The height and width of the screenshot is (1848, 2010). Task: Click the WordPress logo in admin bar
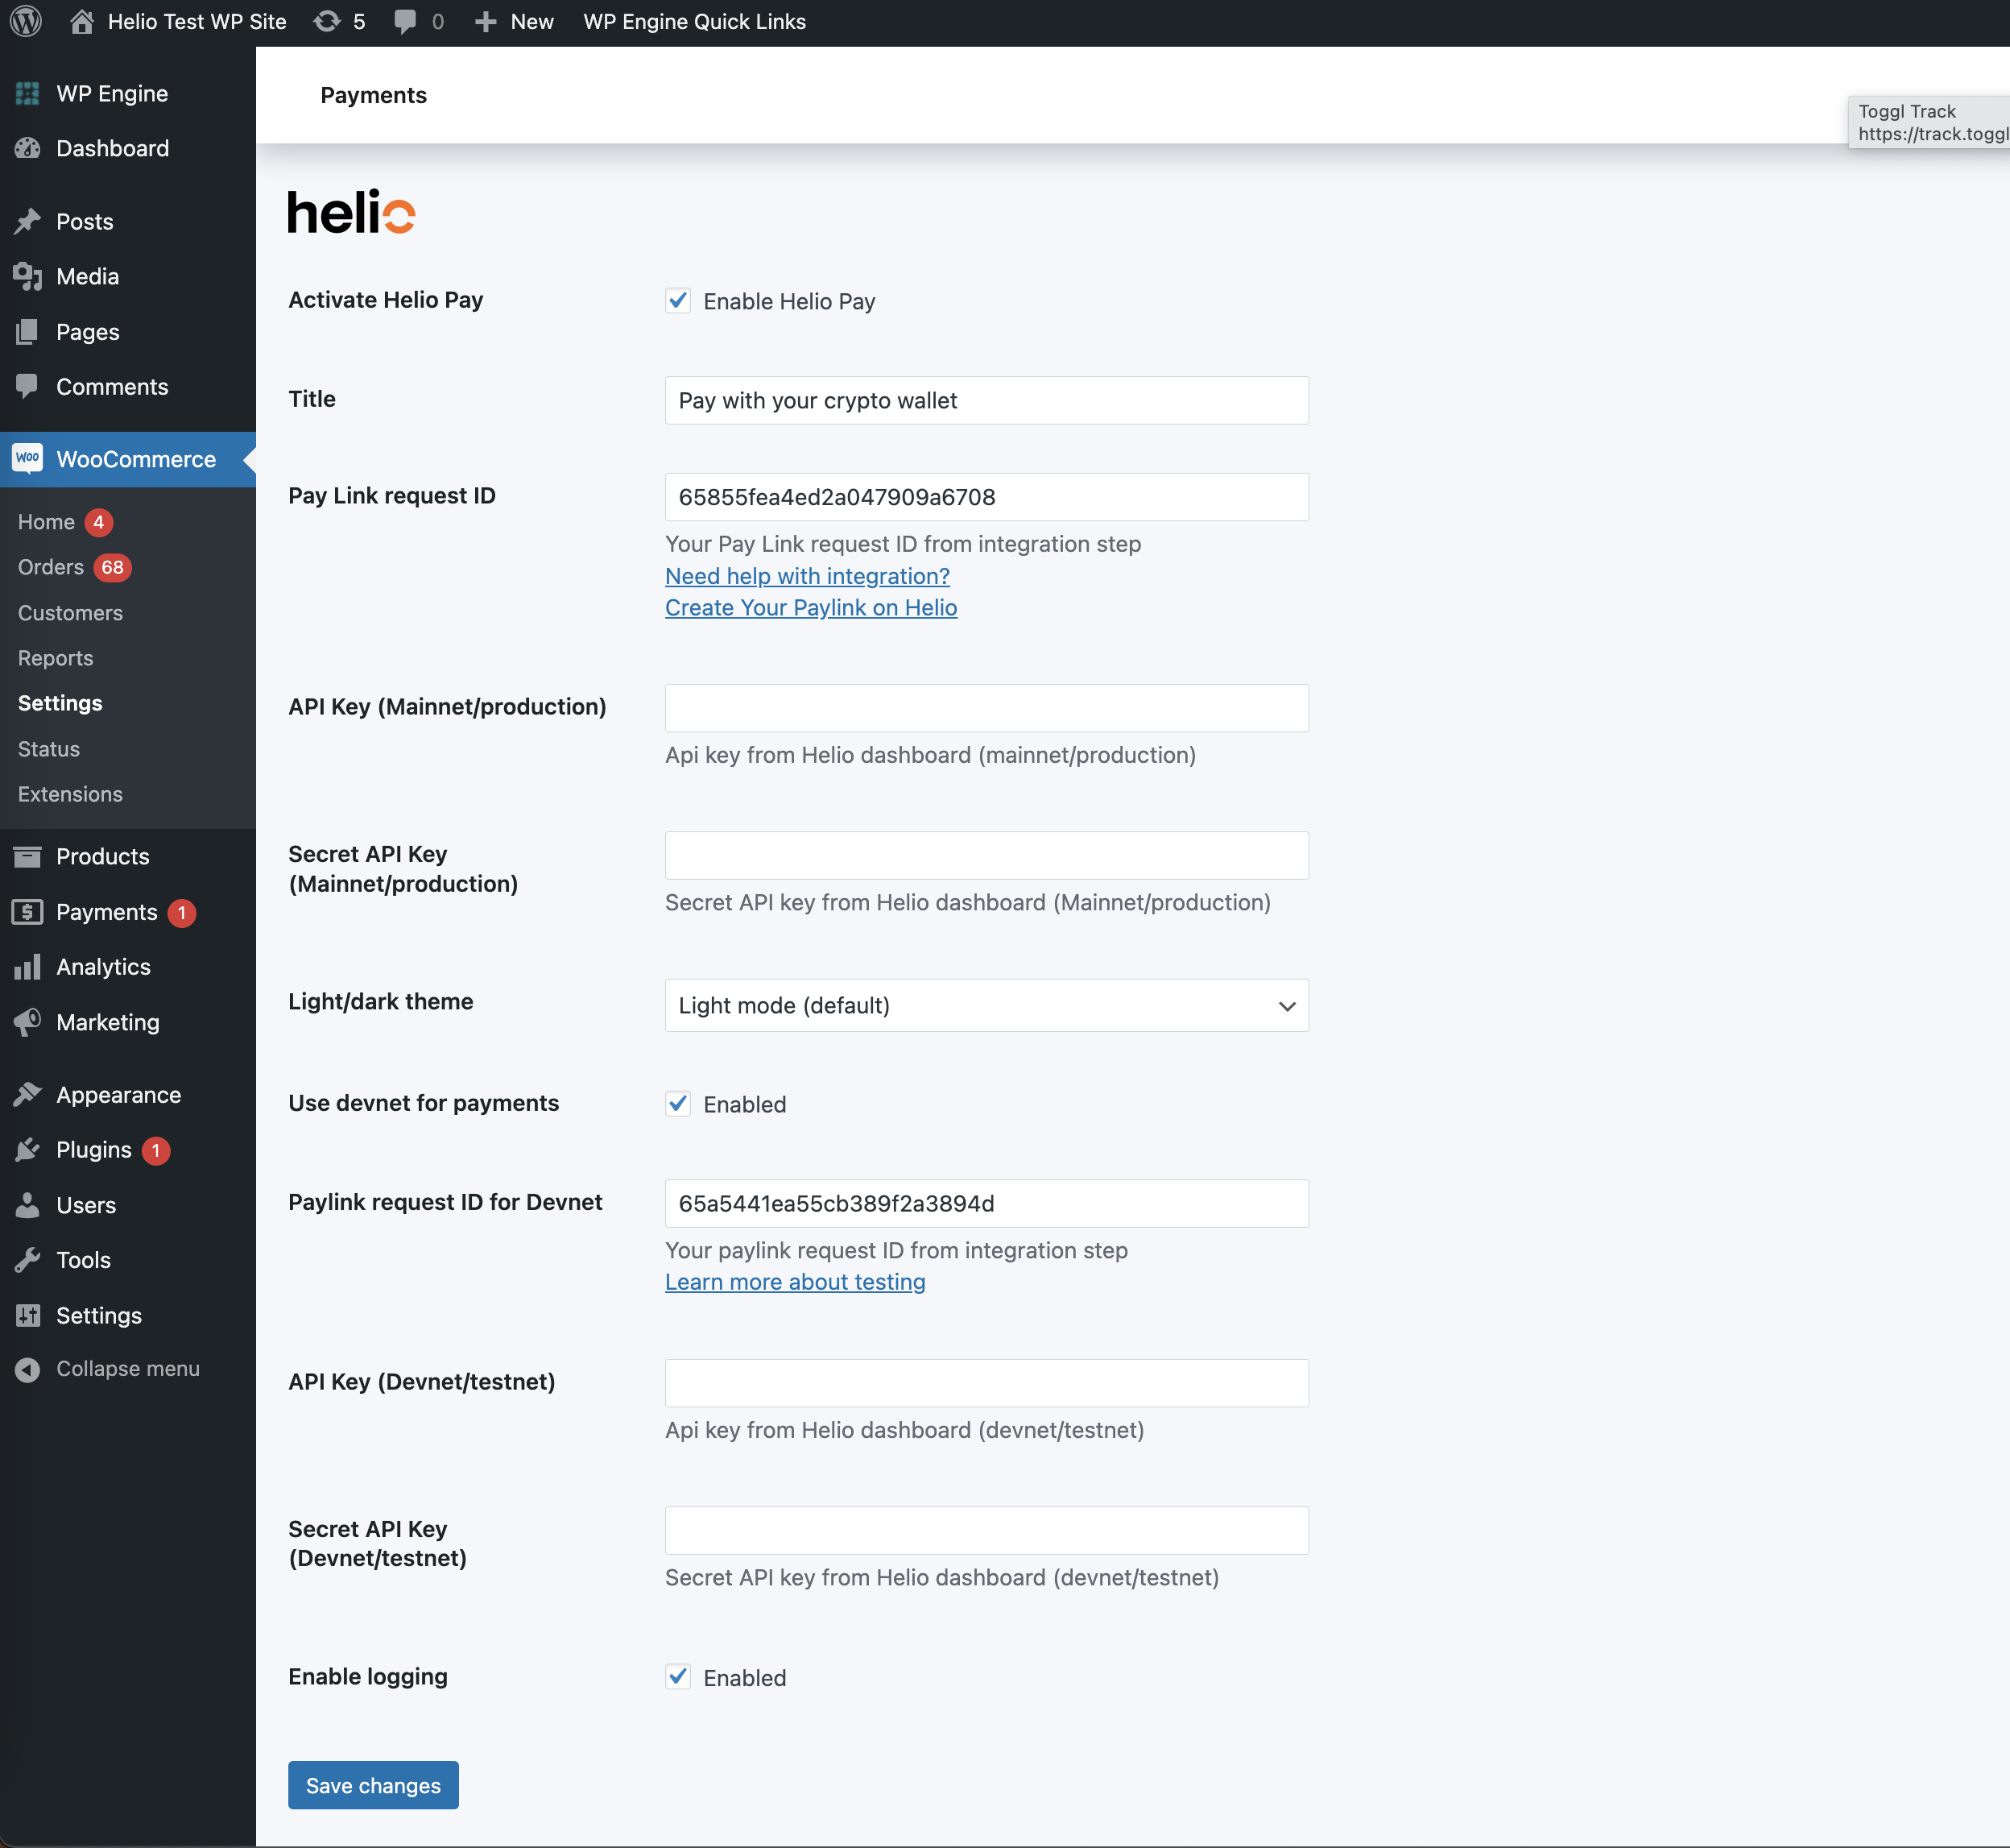point(24,21)
